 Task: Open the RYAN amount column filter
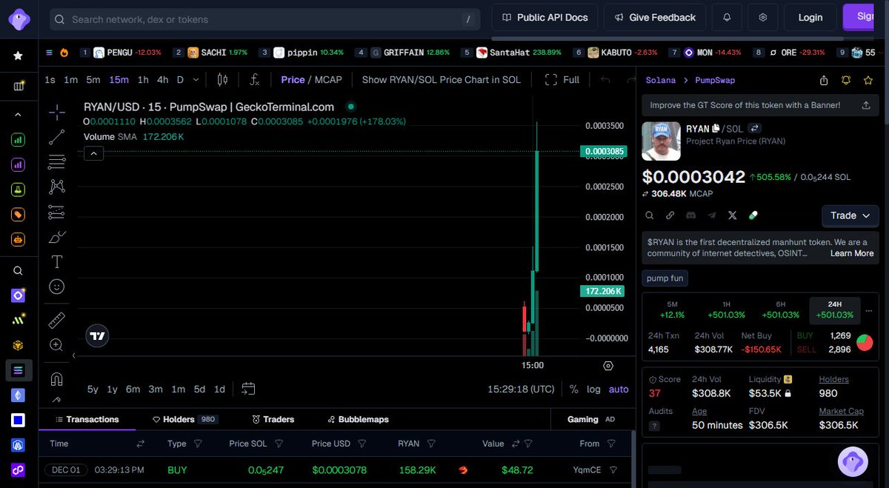pyautogui.click(x=431, y=444)
